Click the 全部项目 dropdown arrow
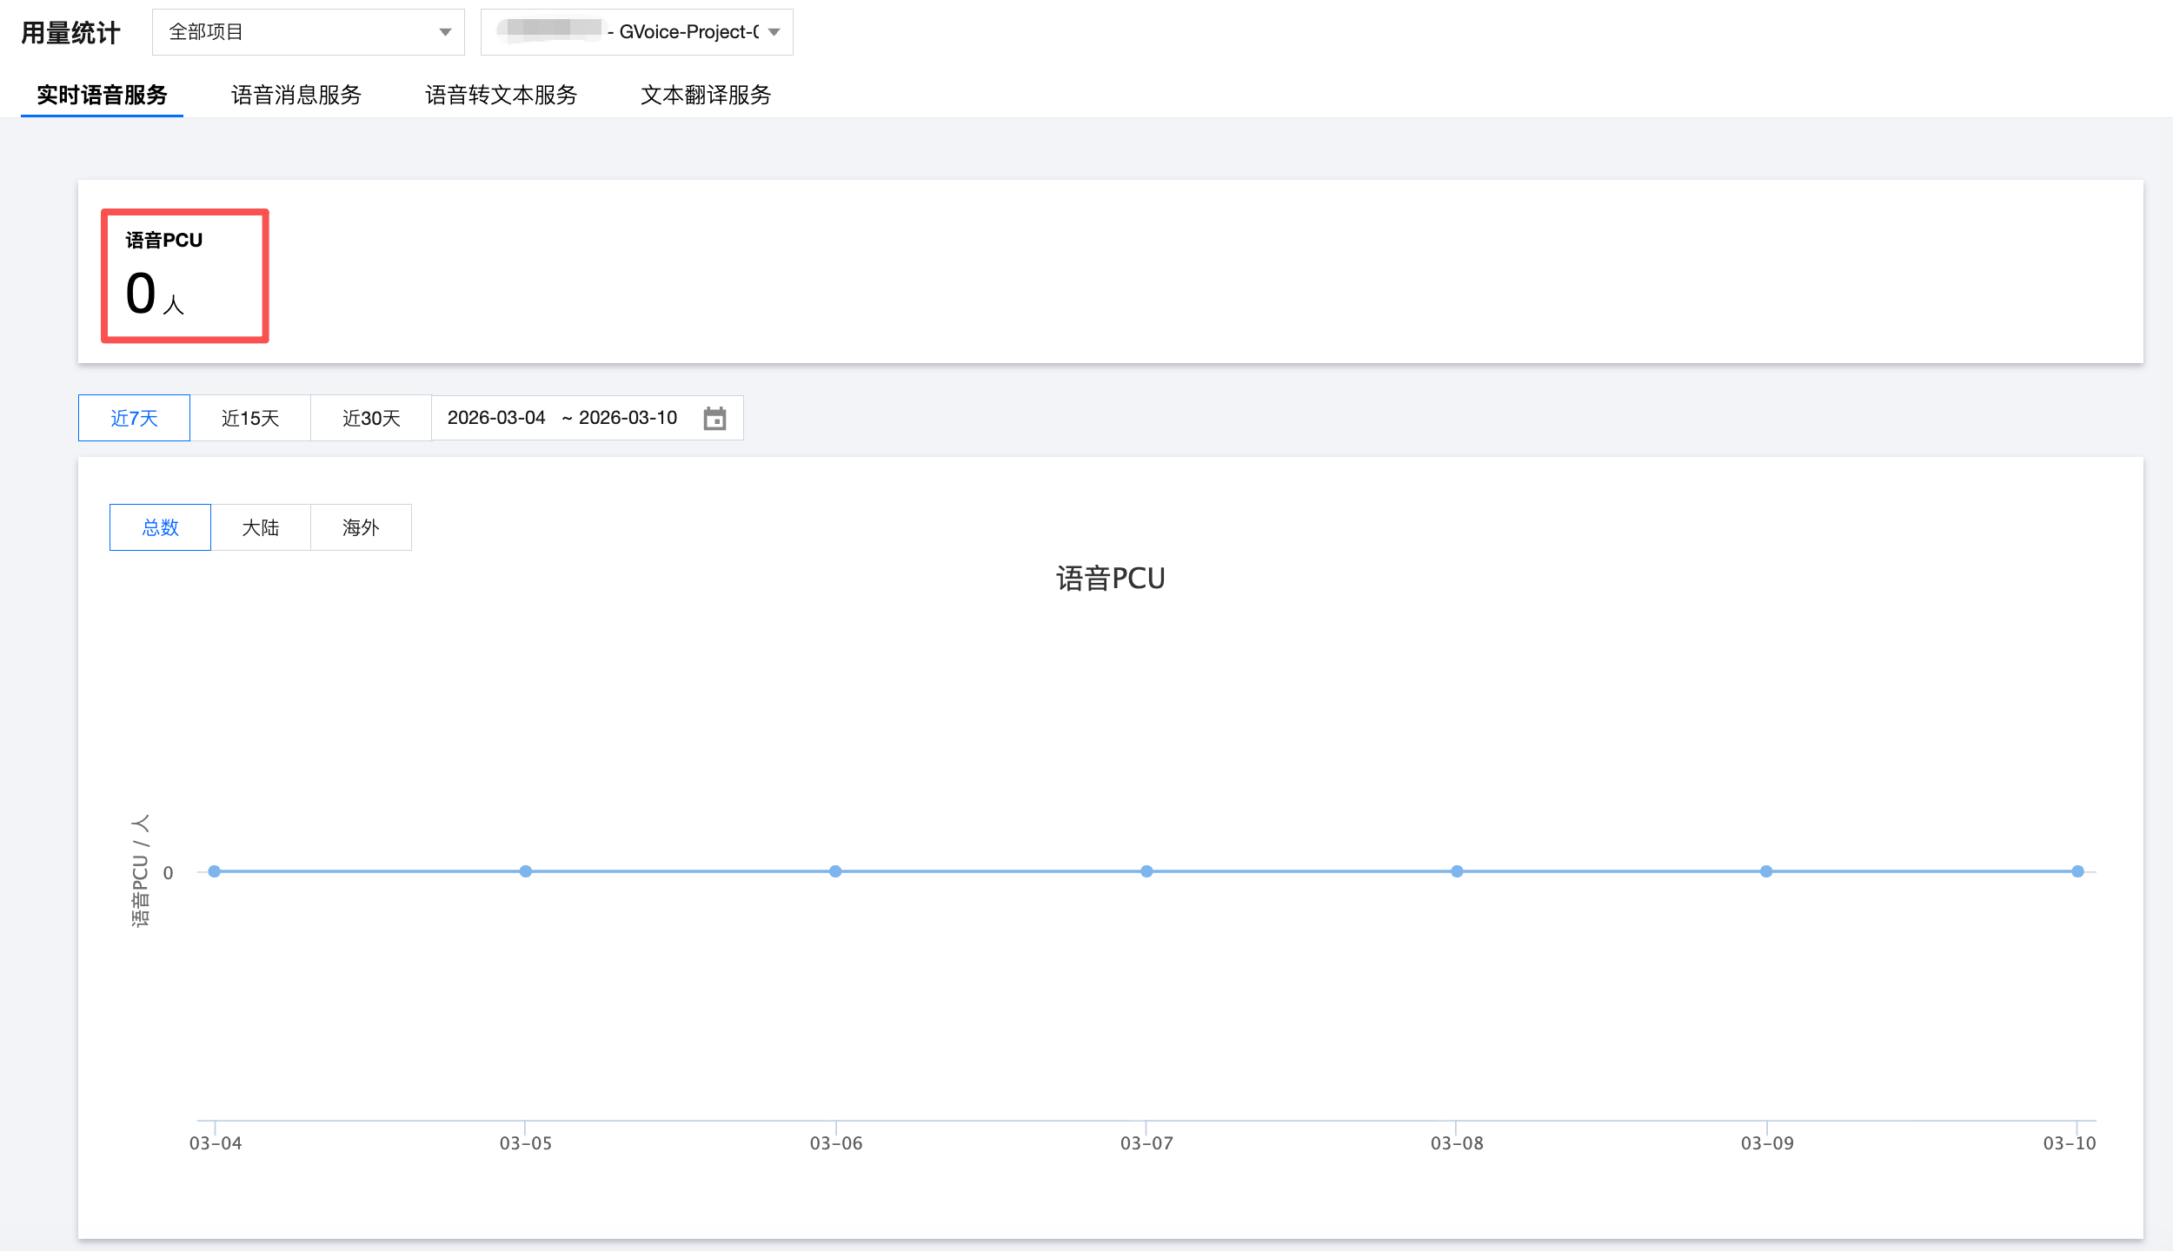The image size is (2173, 1251). (445, 32)
